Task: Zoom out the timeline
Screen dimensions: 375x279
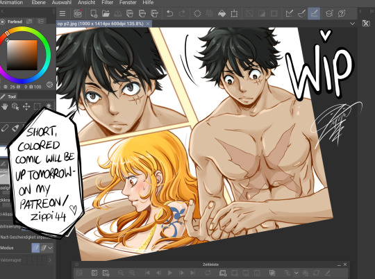Action: click(x=121, y=273)
